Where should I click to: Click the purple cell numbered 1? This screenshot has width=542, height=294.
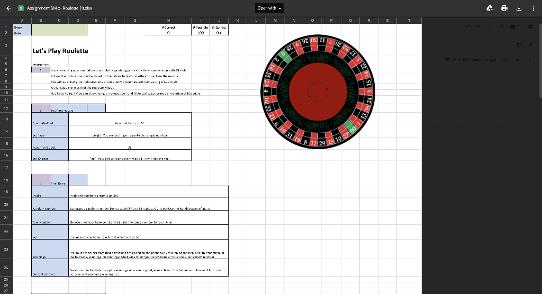click(40, 70)
